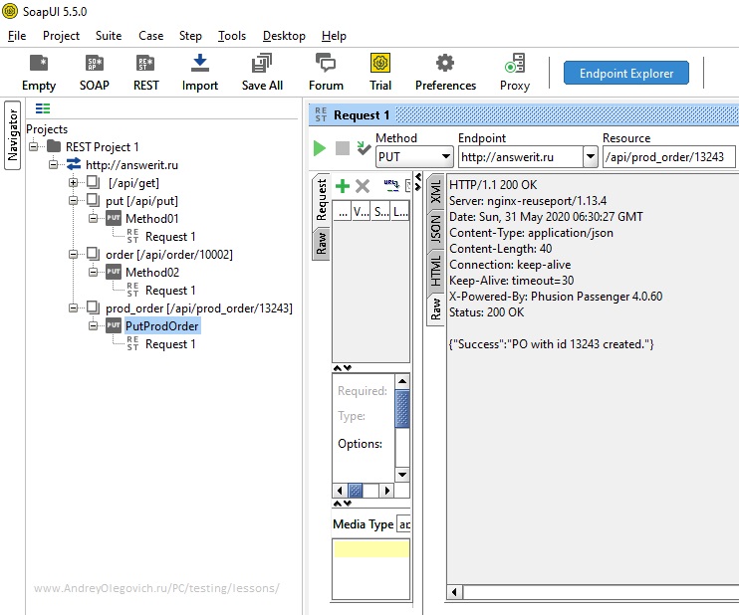Click the Media Type field
739x615 pixels.
point(404,524)
